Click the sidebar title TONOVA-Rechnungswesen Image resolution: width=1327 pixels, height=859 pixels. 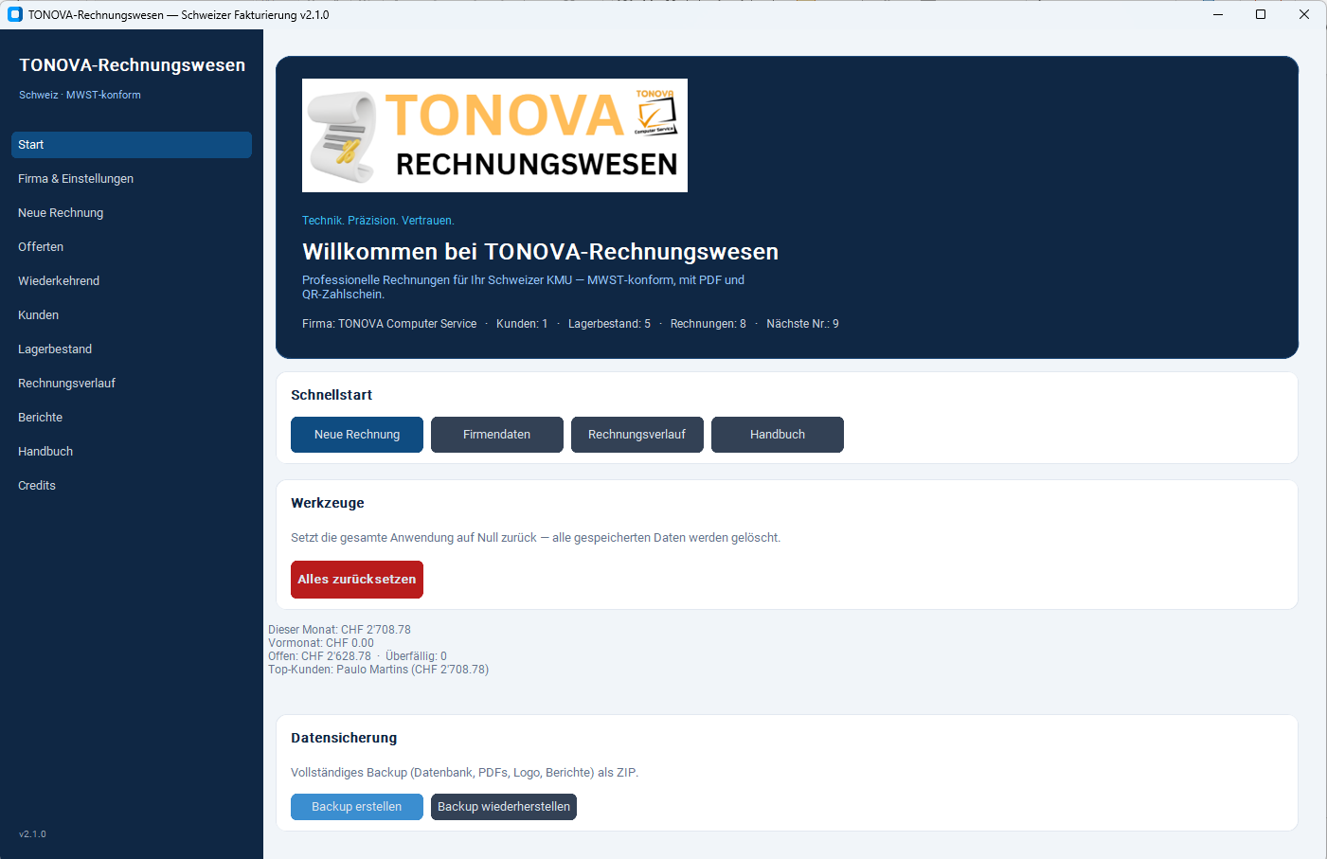tap(133, 65)
